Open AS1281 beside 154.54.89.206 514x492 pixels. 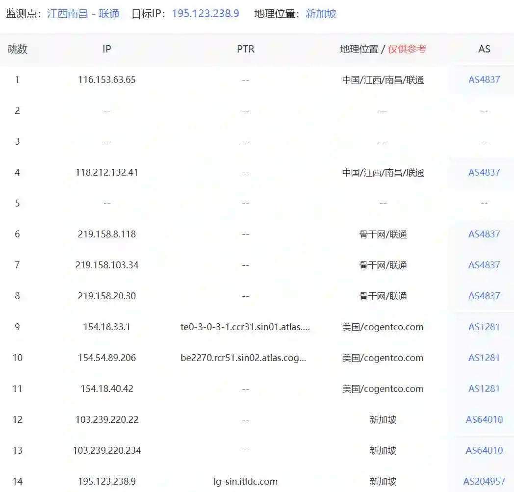[484, 358]
